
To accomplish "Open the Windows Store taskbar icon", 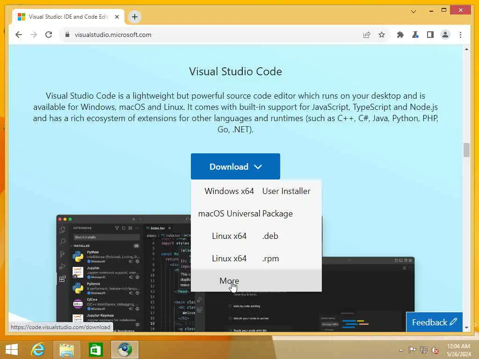I will (95, 350).
